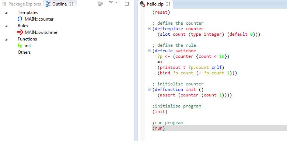Click the hello.clp file icon on editor tab

tap(143, 4)
